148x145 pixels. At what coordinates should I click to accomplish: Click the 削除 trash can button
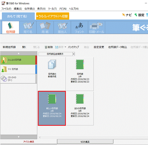pyautogui.click(x=49, y=47)
